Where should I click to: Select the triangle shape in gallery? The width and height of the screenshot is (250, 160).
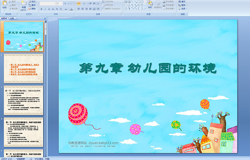[129, 5]
